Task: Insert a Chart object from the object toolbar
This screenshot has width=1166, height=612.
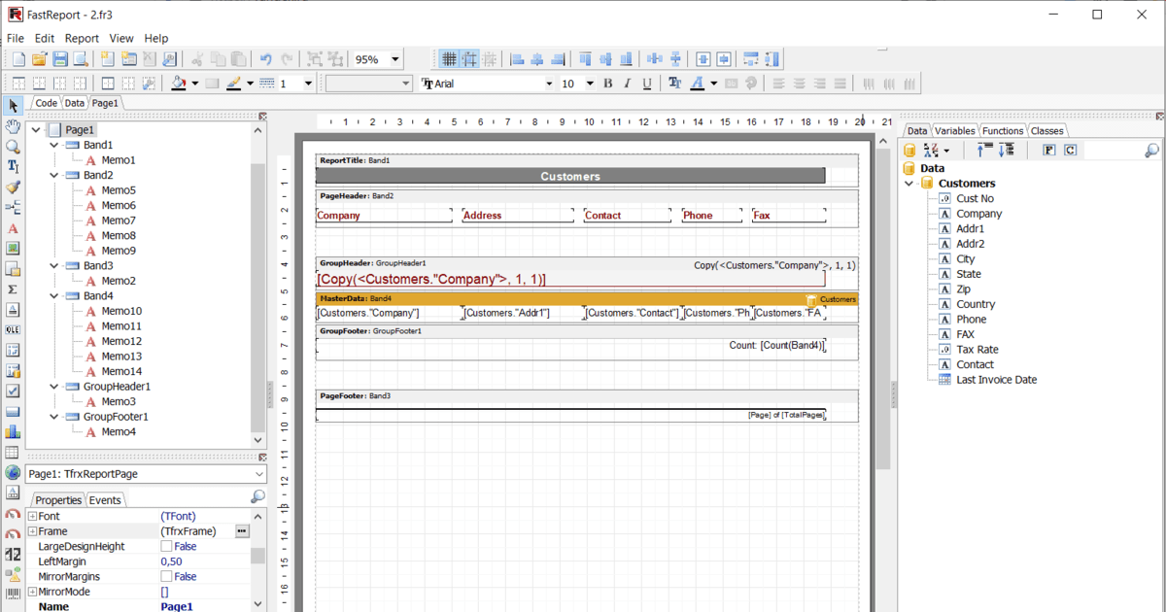Action: [12, 432]
